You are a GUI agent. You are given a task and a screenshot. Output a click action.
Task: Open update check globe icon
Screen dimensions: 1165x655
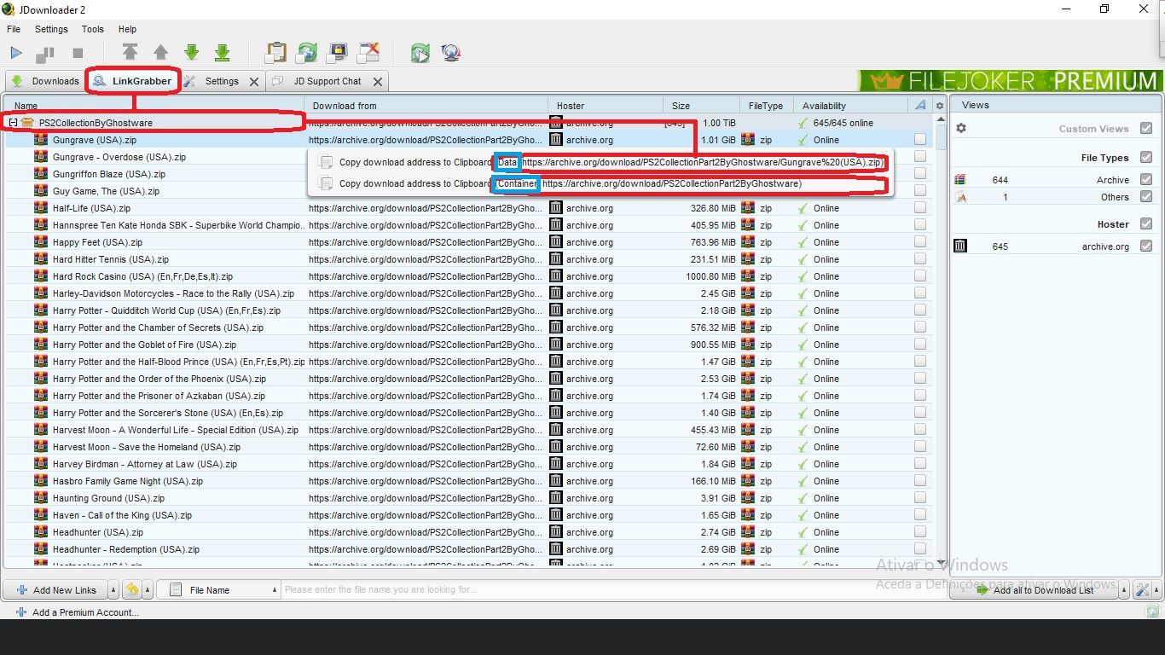pyautogui.click(x=451, y=53)
